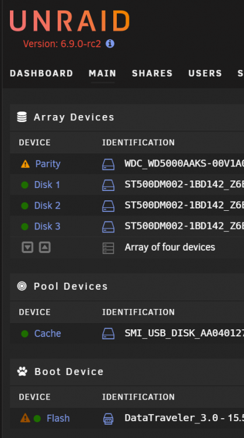Click the Parity row drive icon
The image size is (244, 438).
click(109, 164)
